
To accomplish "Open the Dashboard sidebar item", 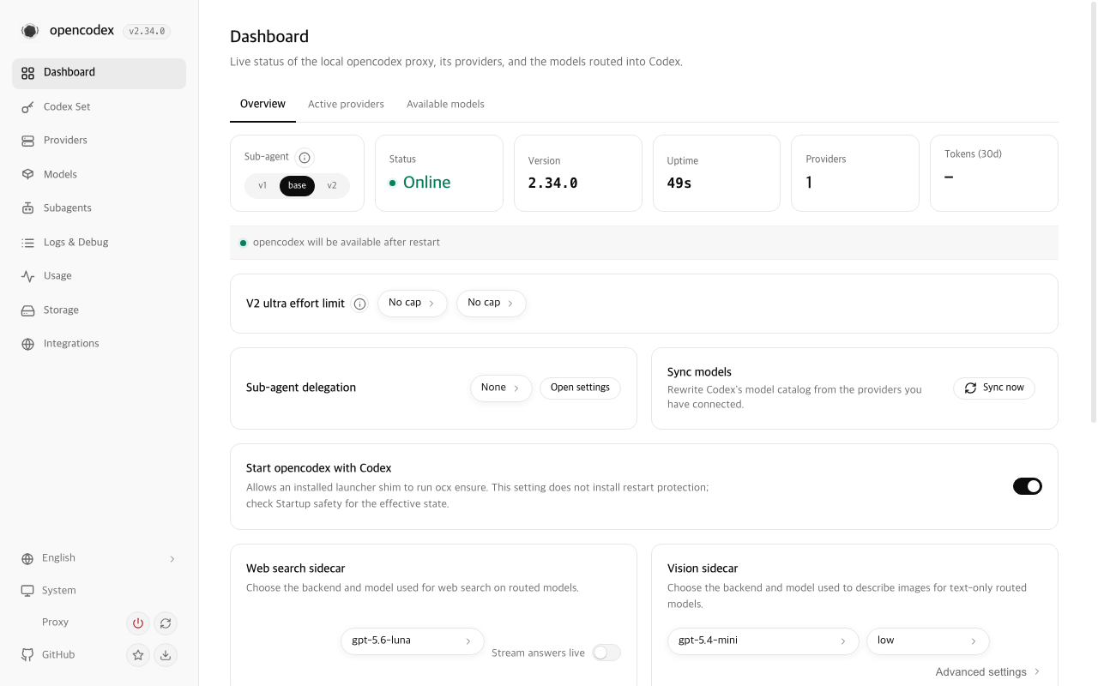I will [99, 73].
